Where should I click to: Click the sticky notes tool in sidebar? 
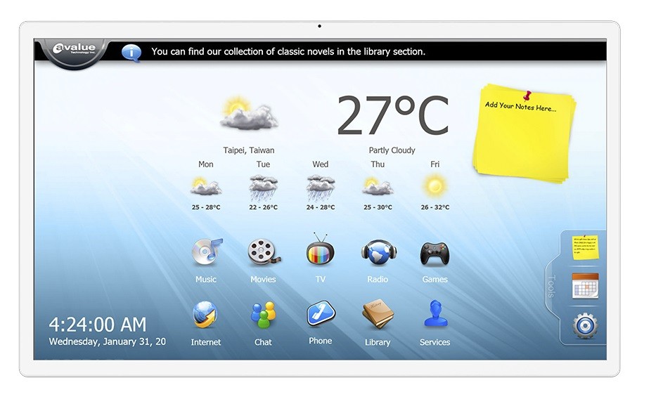pyautogui.click(x=584, y=247)
